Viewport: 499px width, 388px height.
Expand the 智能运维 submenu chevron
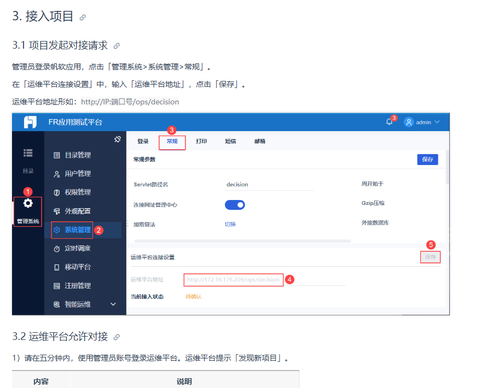pos(113,304)
